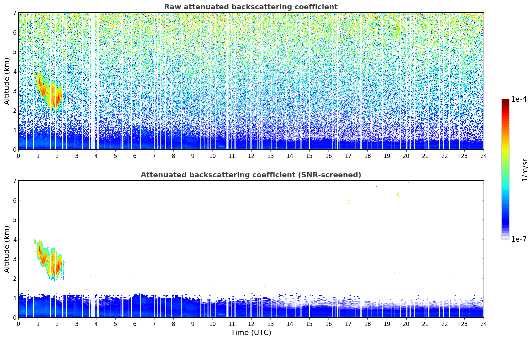Click the "Altitude (km)" label of the top plot
This screenshot has height=340, width=532.
pyautogui.click(x=7, y=81)
